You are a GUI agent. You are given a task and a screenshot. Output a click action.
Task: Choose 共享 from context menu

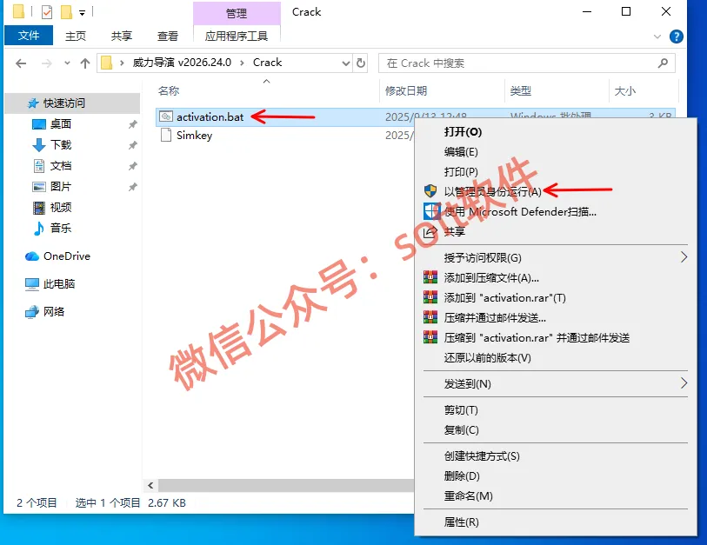click(556, 232)
